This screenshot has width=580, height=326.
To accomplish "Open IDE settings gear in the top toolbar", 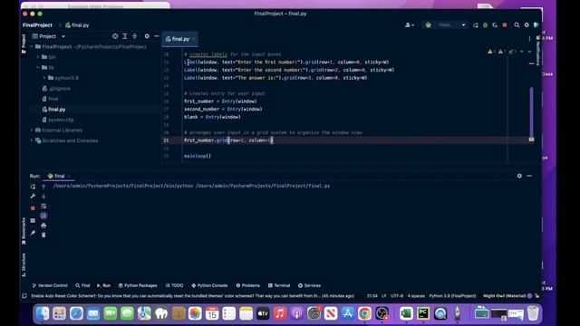I will click(x=527, y=25).
